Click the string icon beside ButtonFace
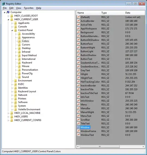The image size is (147, 155). click(78, 44)
